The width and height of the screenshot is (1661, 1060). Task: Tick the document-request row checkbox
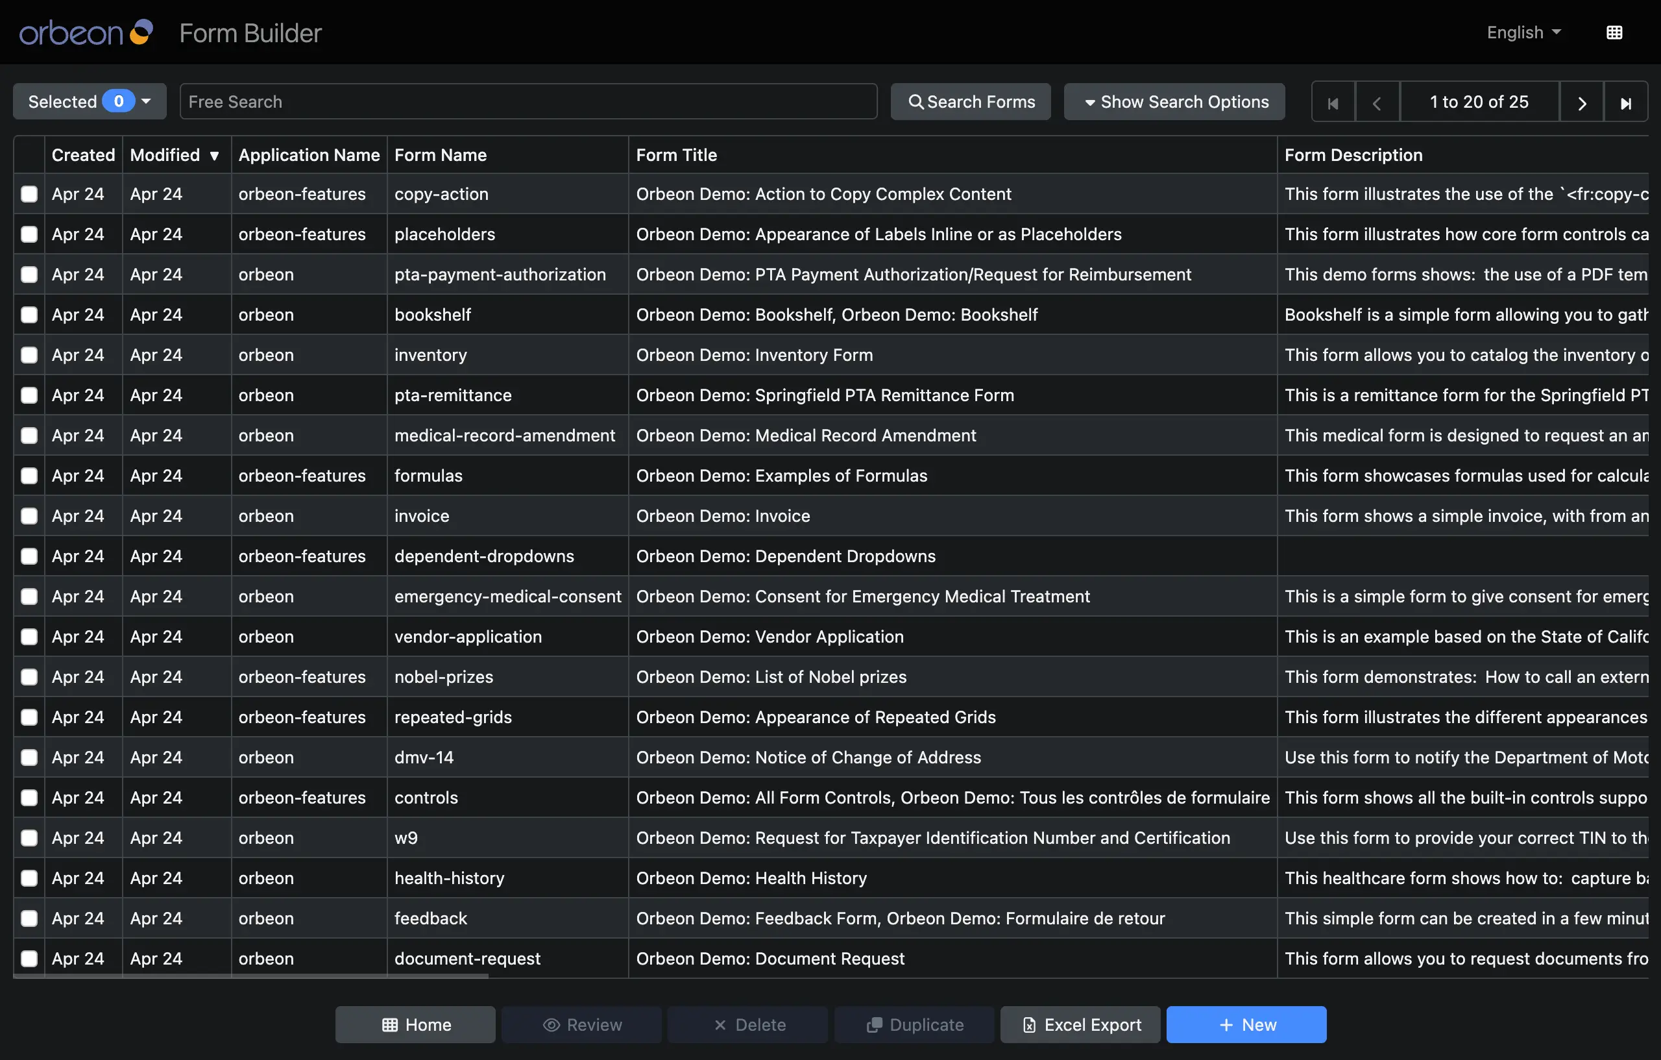[x=29, y=959]
